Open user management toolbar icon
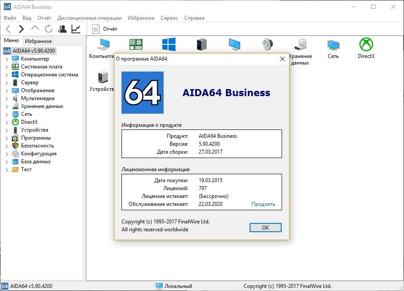The height and width of the screenshot is (291, 404). [x=62, y=29]
